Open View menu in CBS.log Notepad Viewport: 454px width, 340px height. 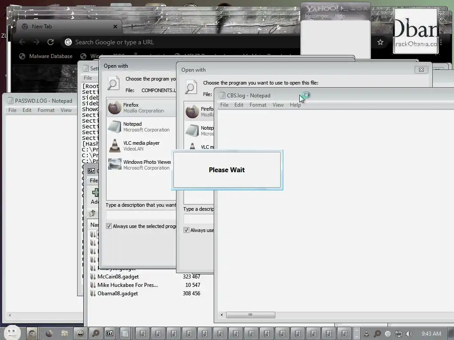pyautogui.click(x=278, y=105)
